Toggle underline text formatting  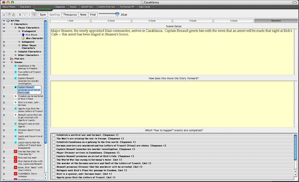click(x=24, y=15)
